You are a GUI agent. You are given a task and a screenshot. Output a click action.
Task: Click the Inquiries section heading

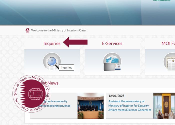click(x=52, y=43)
